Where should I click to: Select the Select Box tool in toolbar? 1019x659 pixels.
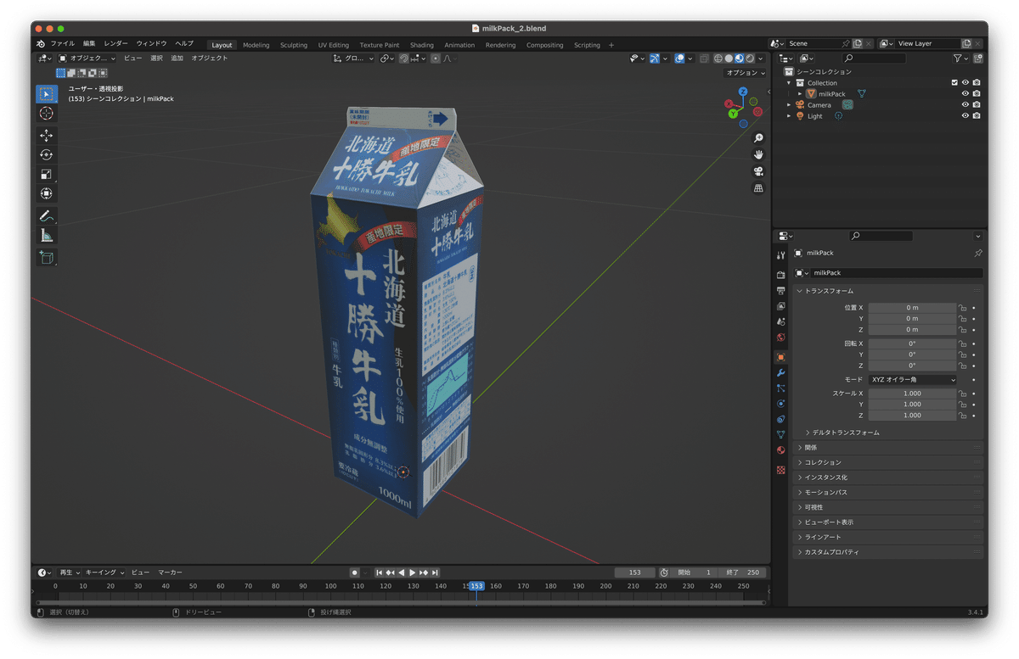click(x=47, y=93)
